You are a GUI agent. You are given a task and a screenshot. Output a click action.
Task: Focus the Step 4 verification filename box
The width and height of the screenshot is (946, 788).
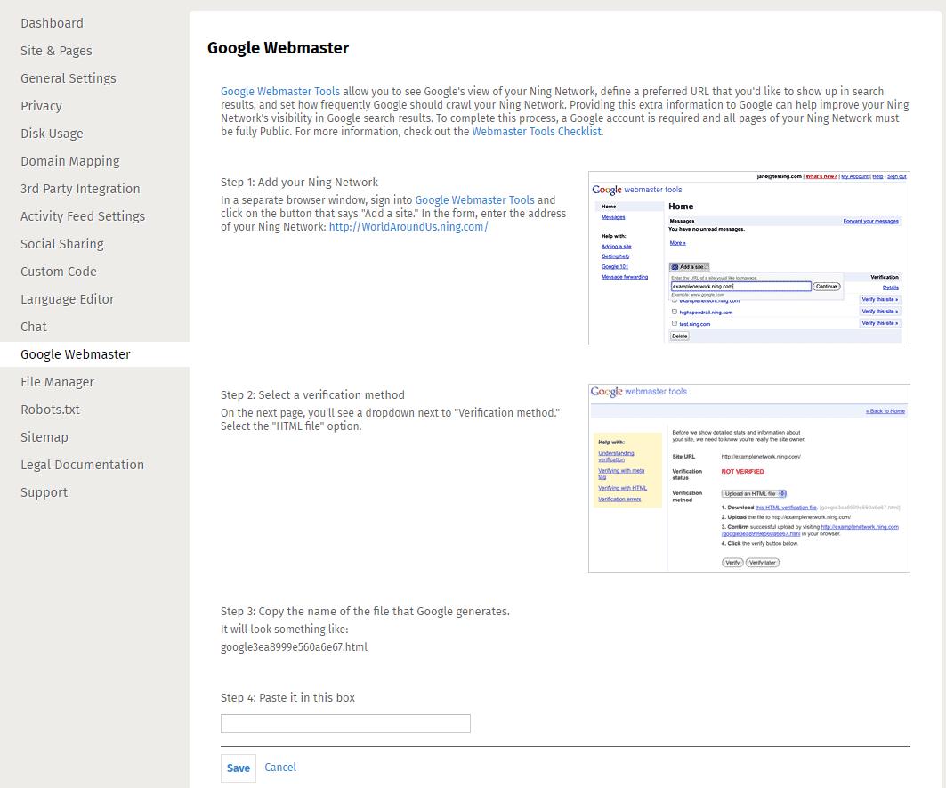coord(345,723)
